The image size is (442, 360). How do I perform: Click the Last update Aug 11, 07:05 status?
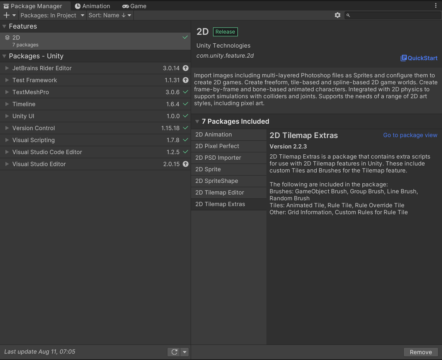(x=40, y=351)
